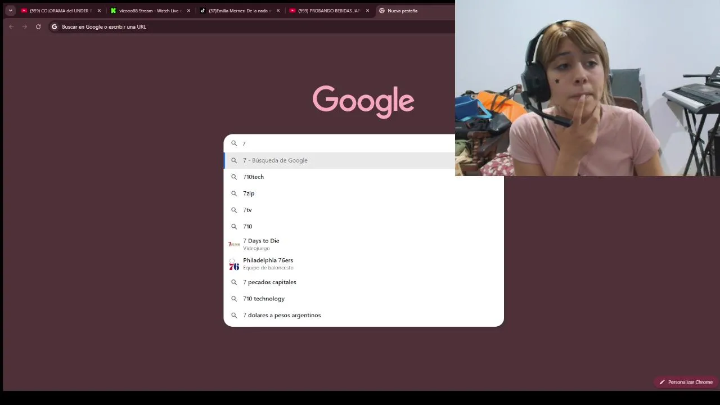720x405 pixels.
Task: Click the TikTok favicon on Emilia tab
Action: pos(202,11)
